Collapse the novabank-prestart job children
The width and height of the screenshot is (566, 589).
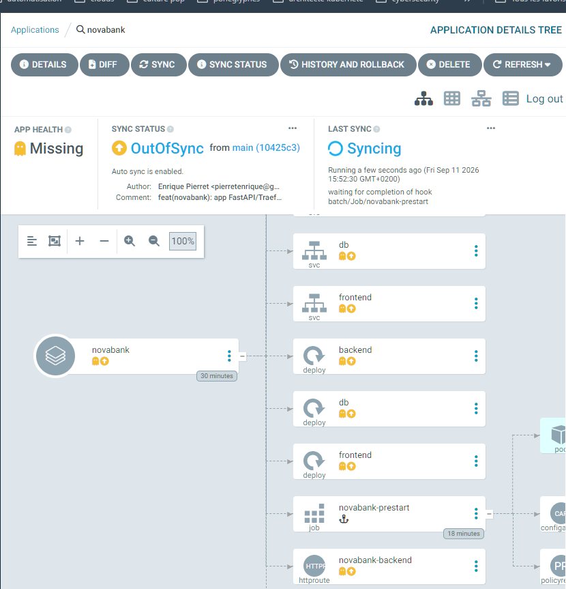489,513
